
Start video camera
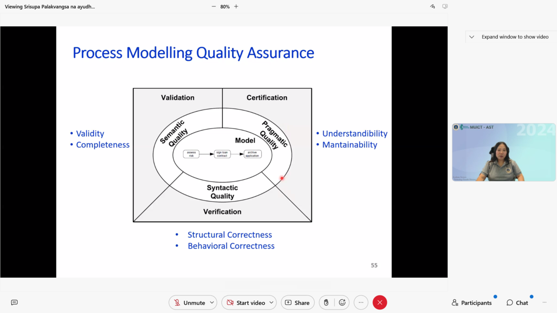click(x=245, y=303)
